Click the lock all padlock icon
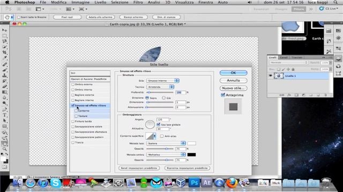 [293, 69]
